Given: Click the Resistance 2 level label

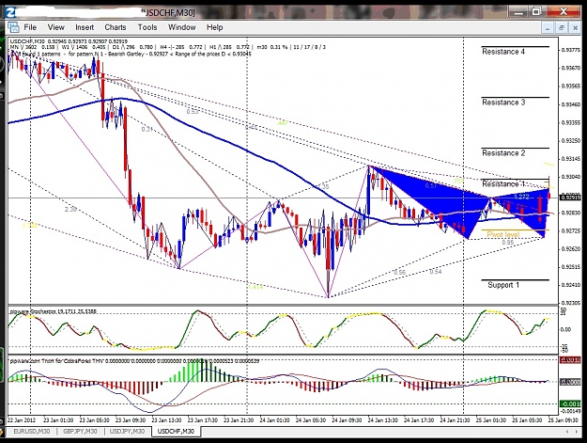Looking at the screenshot, I should point(503,153).
